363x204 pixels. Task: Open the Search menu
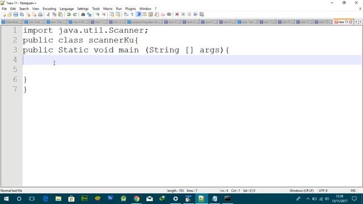[x=24, y=9]
